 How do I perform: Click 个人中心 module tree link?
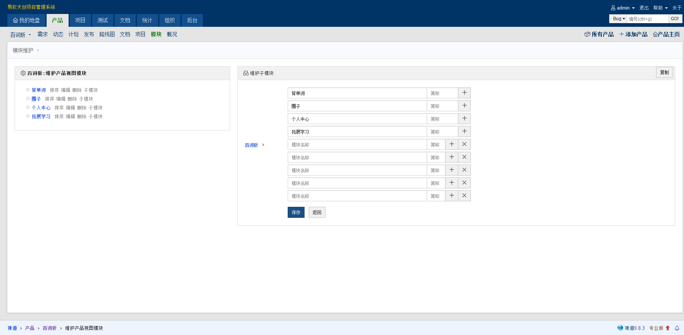point(41,108)
